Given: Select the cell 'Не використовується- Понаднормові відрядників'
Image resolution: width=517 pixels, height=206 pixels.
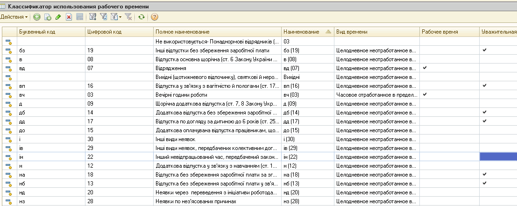Looking at the screenshot, I should point(218,42).
